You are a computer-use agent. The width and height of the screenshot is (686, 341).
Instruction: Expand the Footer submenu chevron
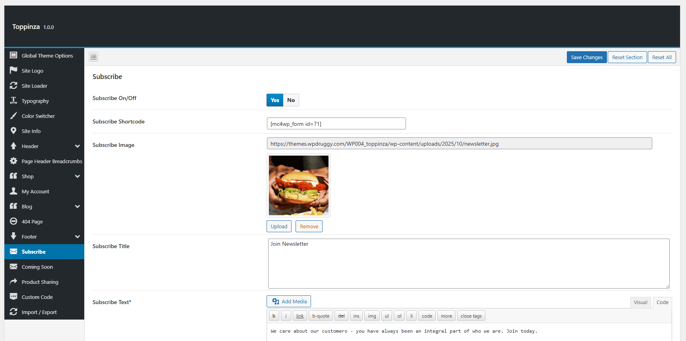click(77, 237)
